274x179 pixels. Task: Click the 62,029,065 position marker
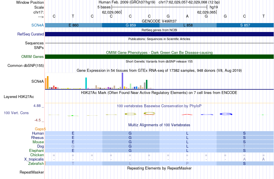(x=207, y=12)
